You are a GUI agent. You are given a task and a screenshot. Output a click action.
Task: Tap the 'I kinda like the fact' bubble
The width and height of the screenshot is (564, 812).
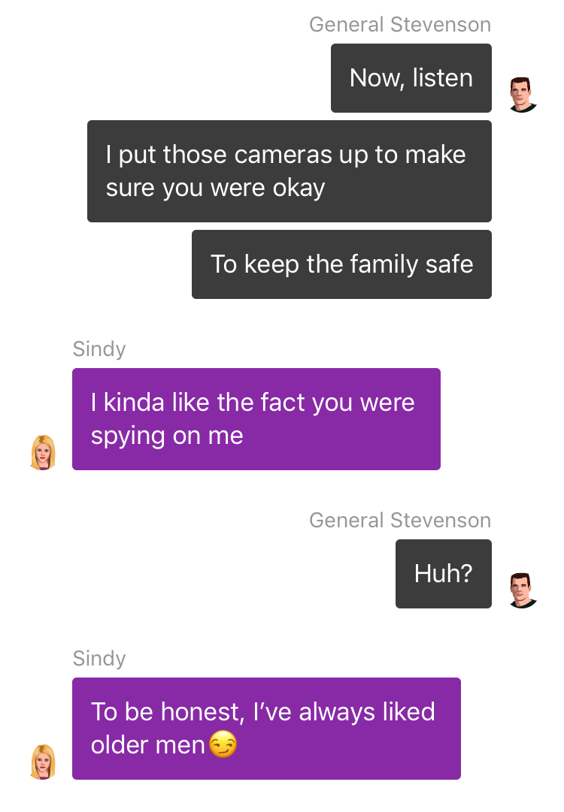(256, 419)
